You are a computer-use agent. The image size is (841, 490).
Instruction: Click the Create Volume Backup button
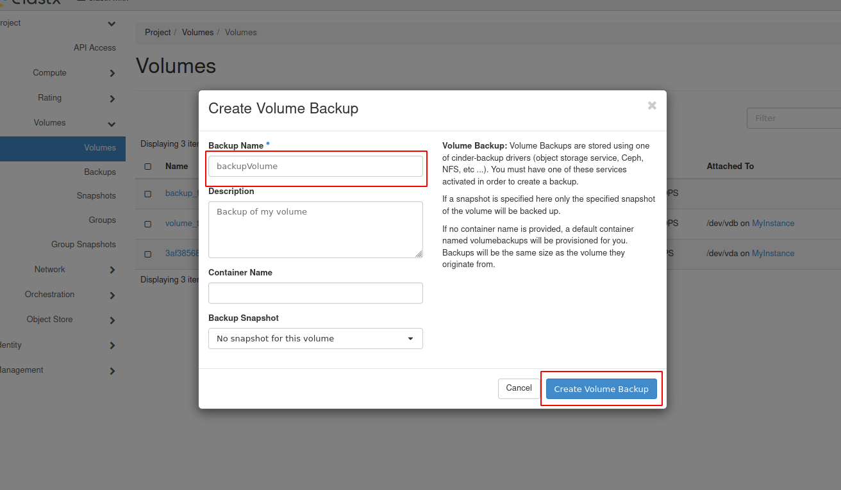click(601, 389)
